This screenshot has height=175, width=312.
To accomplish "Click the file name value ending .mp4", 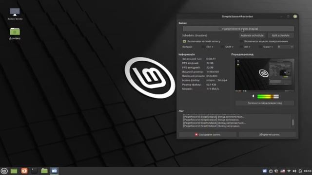I will tap(216, 80).
